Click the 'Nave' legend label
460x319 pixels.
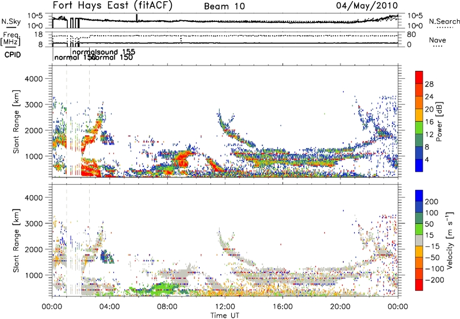click(x=438, y=40)
